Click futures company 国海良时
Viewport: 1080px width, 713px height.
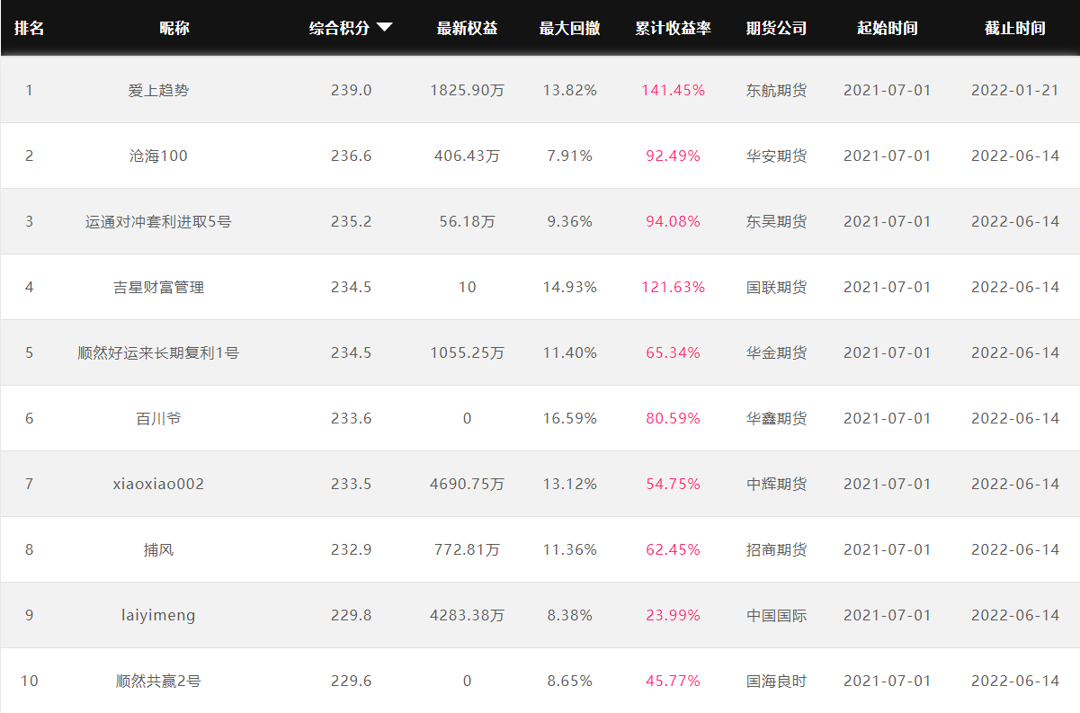click(777, 681)
